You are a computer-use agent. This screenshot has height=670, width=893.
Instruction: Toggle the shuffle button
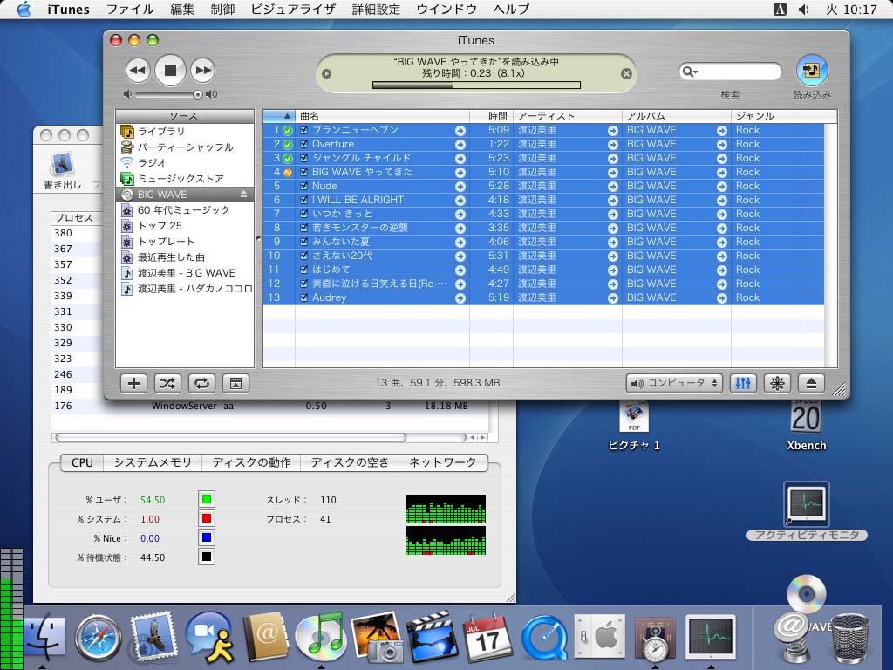point(167,384)
